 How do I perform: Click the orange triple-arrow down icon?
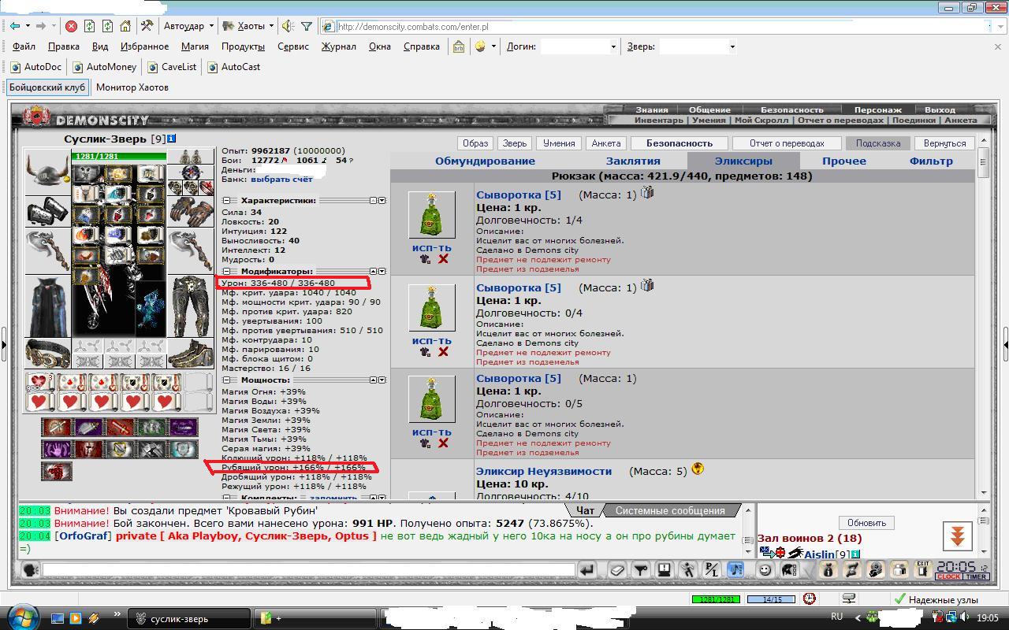pos(958,536)
